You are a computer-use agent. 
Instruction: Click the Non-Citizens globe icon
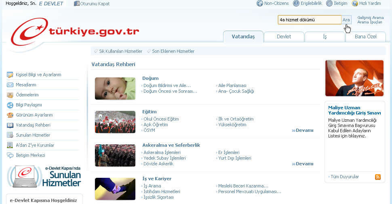(x=260, y=4)
